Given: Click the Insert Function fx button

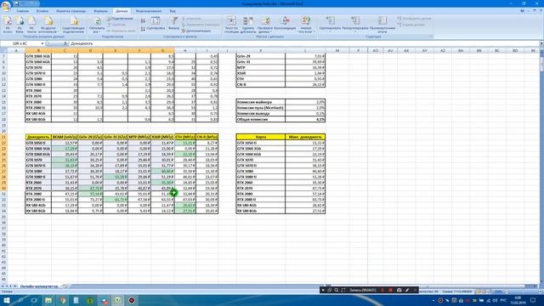Looking at the screenshot, I should click(65, 43).
